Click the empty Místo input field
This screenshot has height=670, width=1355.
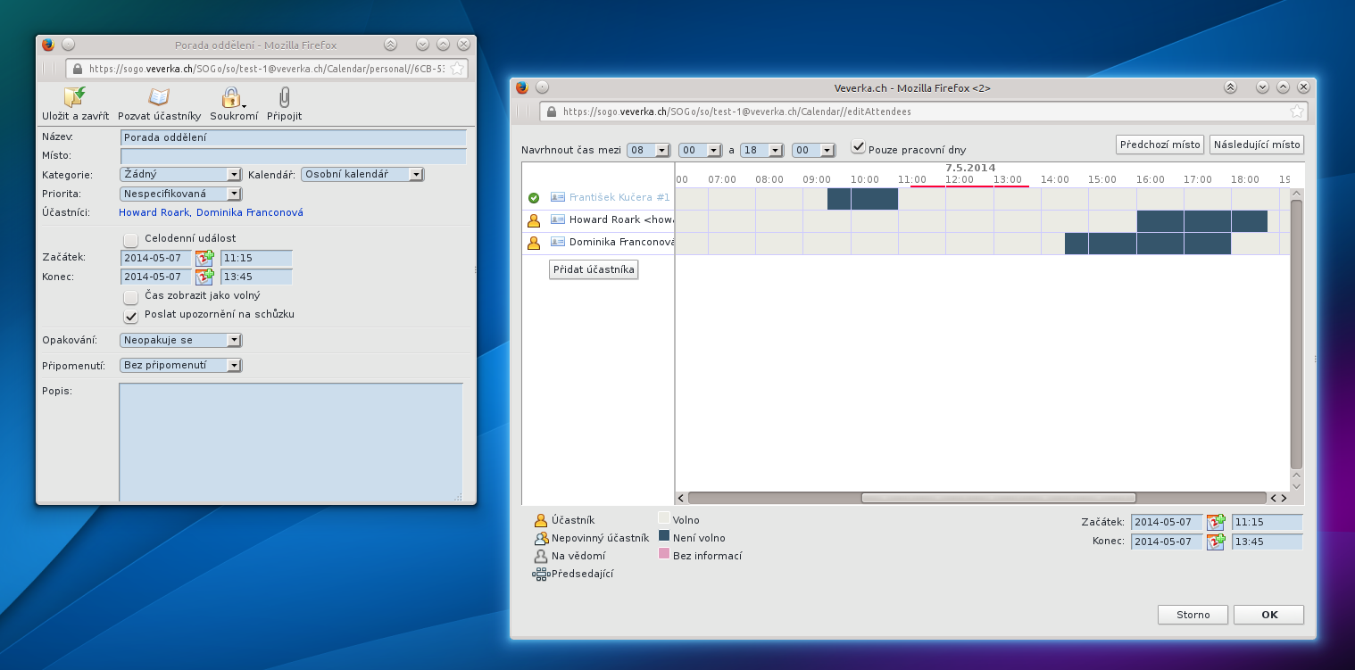293,157
